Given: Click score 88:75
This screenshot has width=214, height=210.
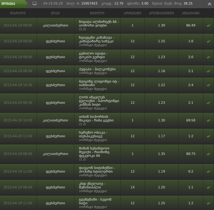Looking at the screenshot, I should (191, 154).
